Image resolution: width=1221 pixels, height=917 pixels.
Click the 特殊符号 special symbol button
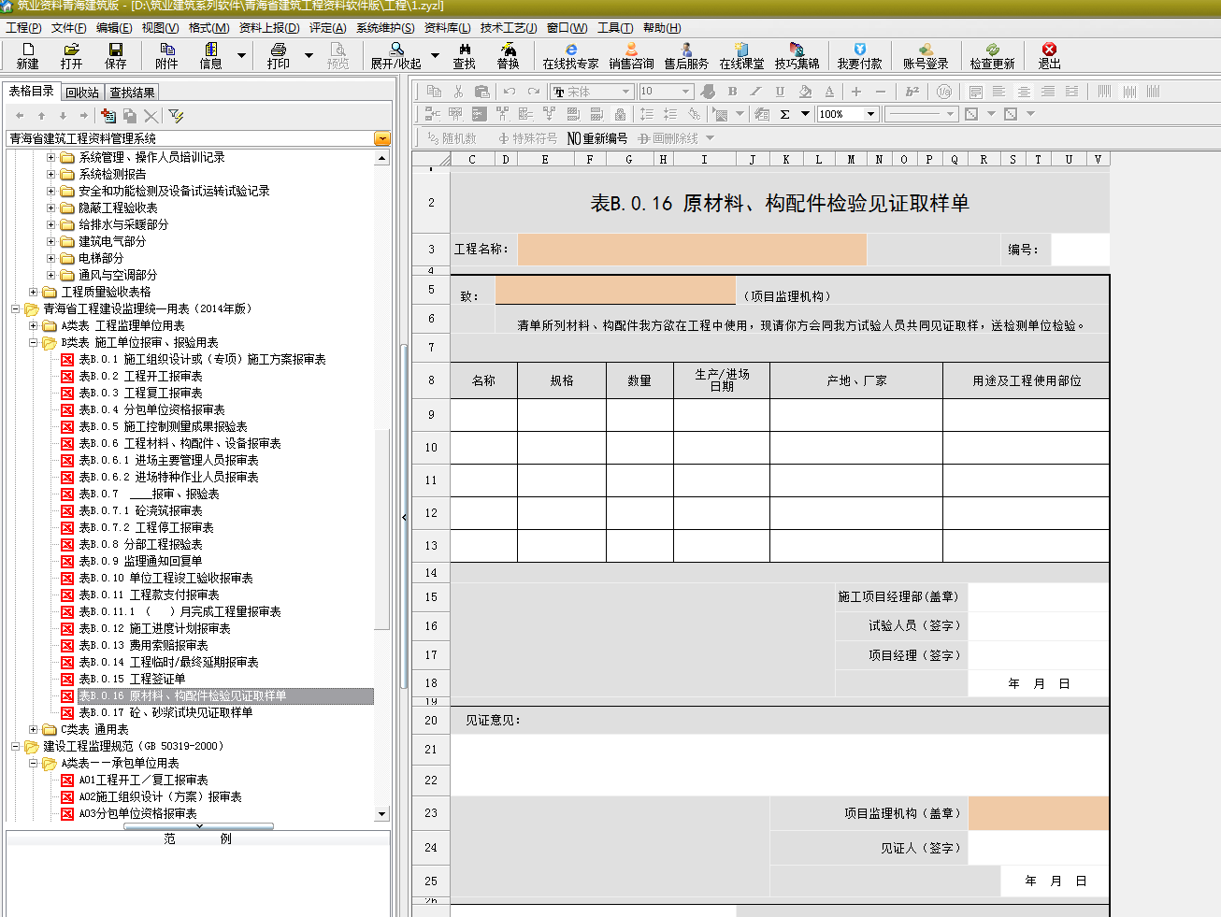[527, 138]
